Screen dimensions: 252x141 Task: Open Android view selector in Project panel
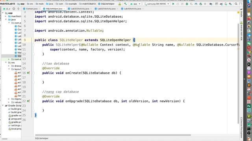click(7, 9)
